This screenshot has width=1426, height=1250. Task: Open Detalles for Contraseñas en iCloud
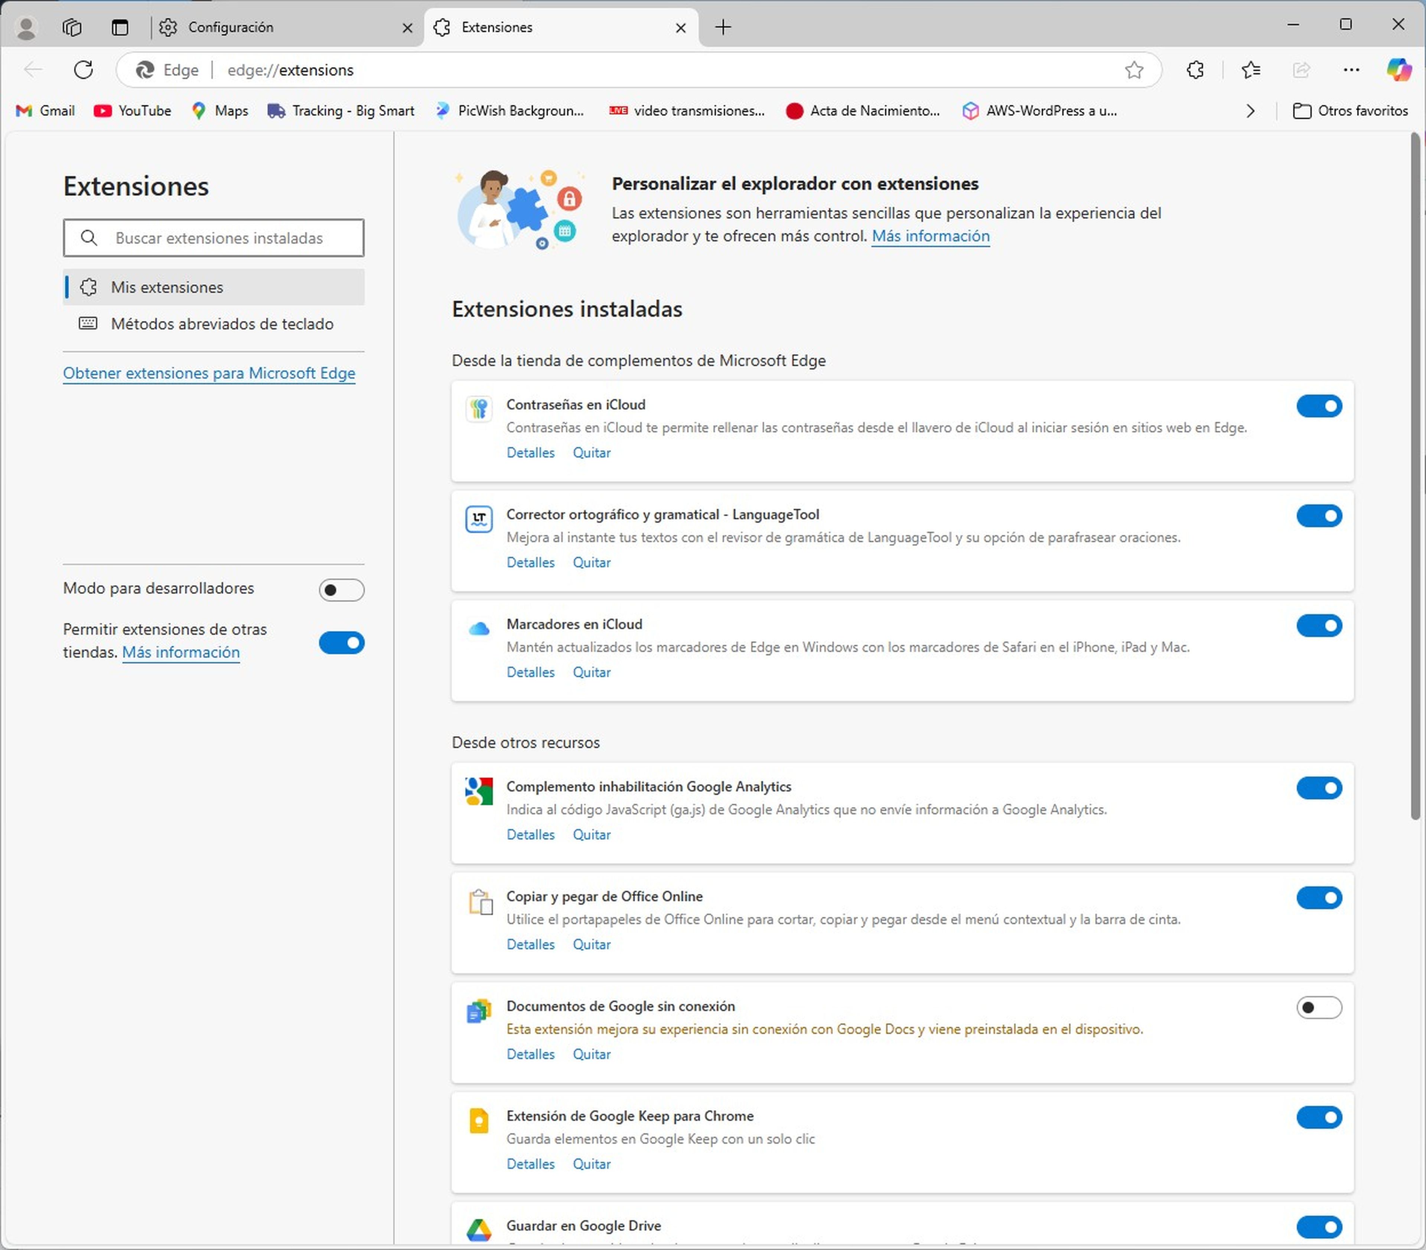pos(530,453)
